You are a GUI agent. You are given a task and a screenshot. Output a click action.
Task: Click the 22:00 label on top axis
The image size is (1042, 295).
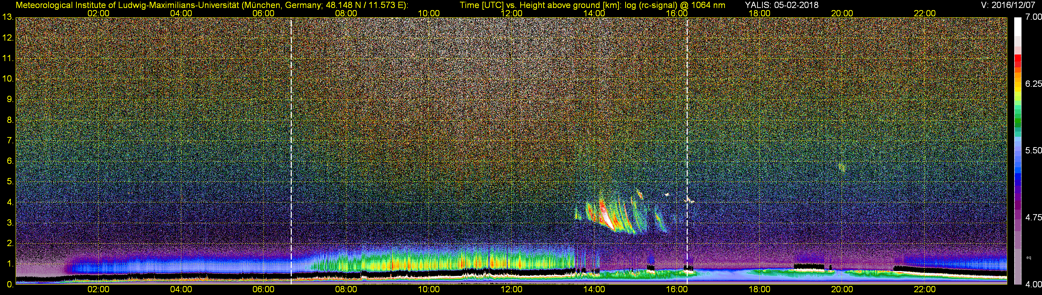[x=925, y=13]
